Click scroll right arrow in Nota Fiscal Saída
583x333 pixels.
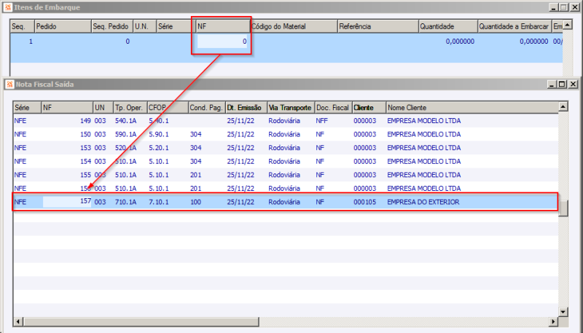(x=554, y=321)
